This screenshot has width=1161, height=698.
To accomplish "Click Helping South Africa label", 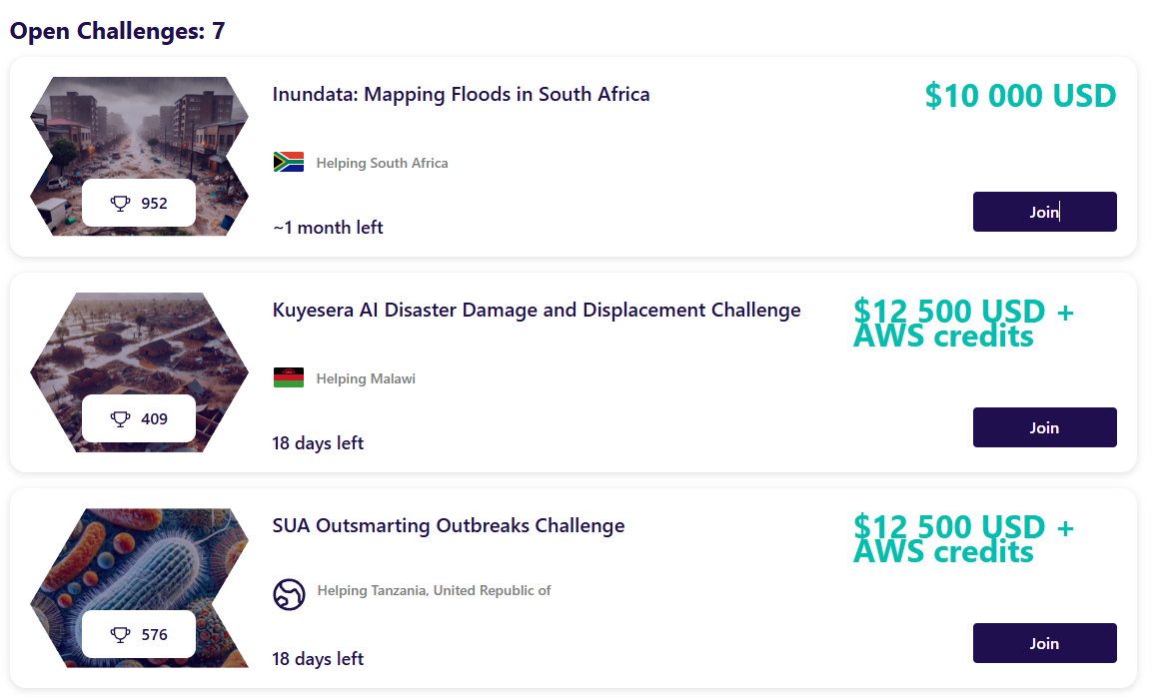I will pyautogui.click(x=382, y=163).
